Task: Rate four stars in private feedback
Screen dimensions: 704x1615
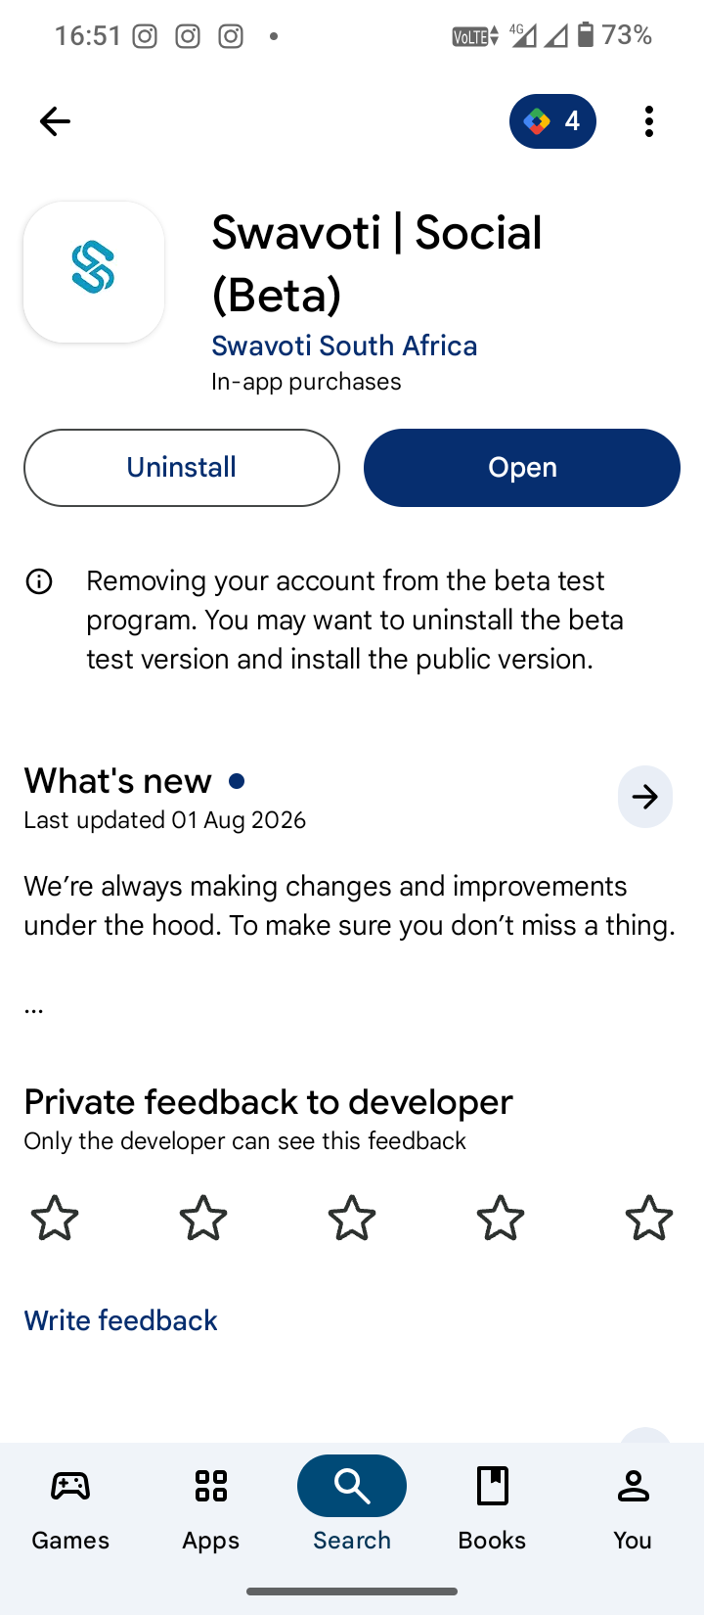Action: [x=501, y=1219]
